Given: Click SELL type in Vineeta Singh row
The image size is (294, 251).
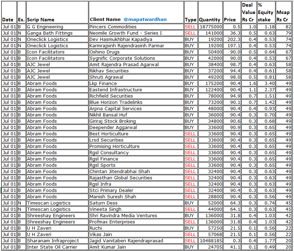Looking at the screenshot, I should click(x=191, y=209).
